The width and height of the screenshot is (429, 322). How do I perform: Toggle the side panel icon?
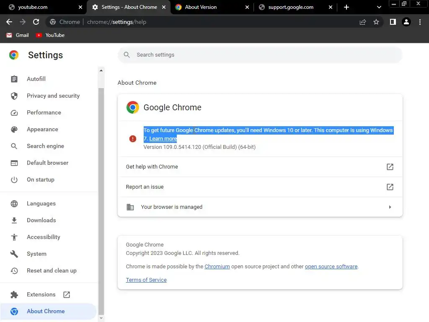point(393,22)
